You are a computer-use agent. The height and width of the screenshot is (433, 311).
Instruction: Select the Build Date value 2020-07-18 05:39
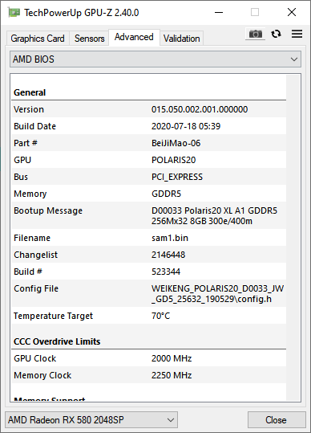[x=186, y=126]
